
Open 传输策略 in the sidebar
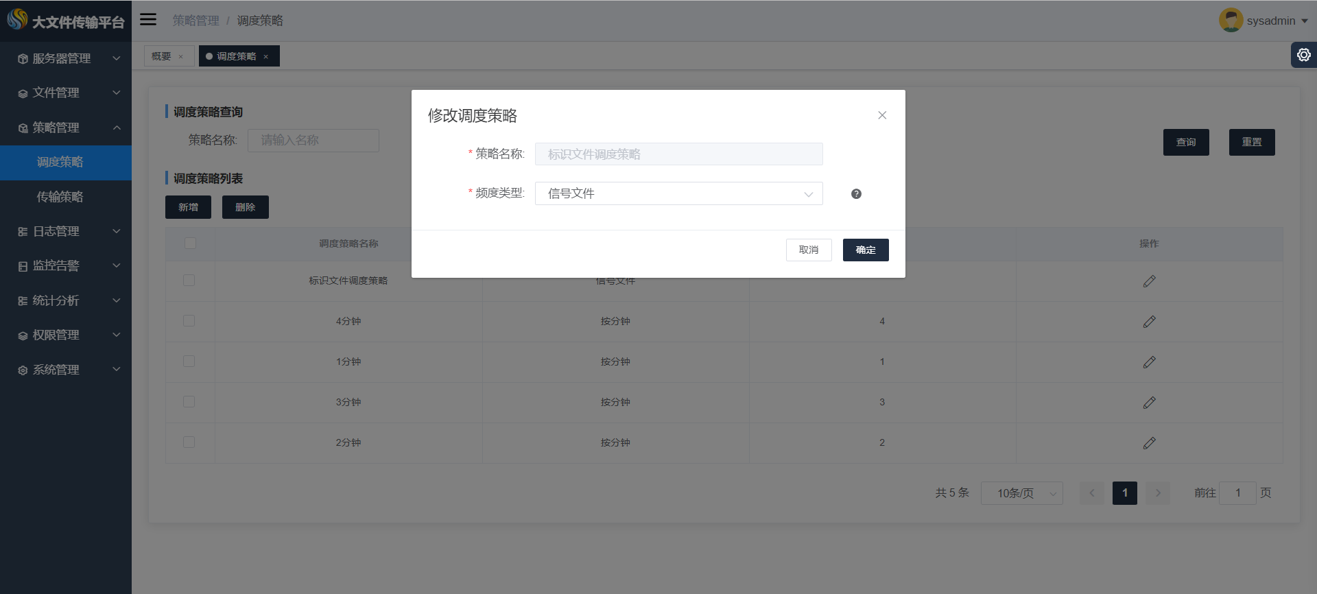[60, 197]
